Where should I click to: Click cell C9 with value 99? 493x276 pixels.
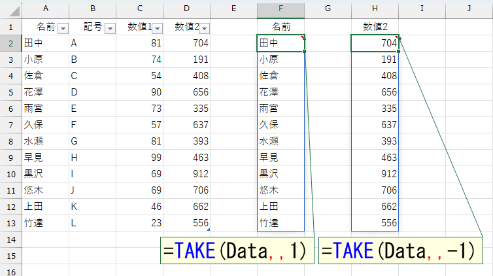pos(140,158)
